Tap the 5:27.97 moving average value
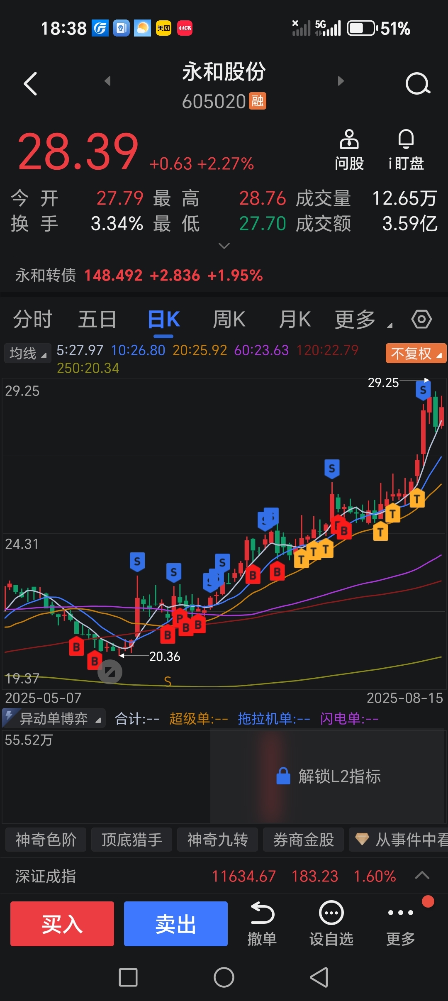 point(80,350)
